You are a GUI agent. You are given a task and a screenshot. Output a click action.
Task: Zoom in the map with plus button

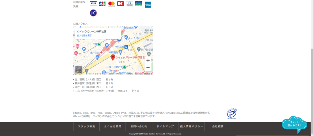coord(148,60)
